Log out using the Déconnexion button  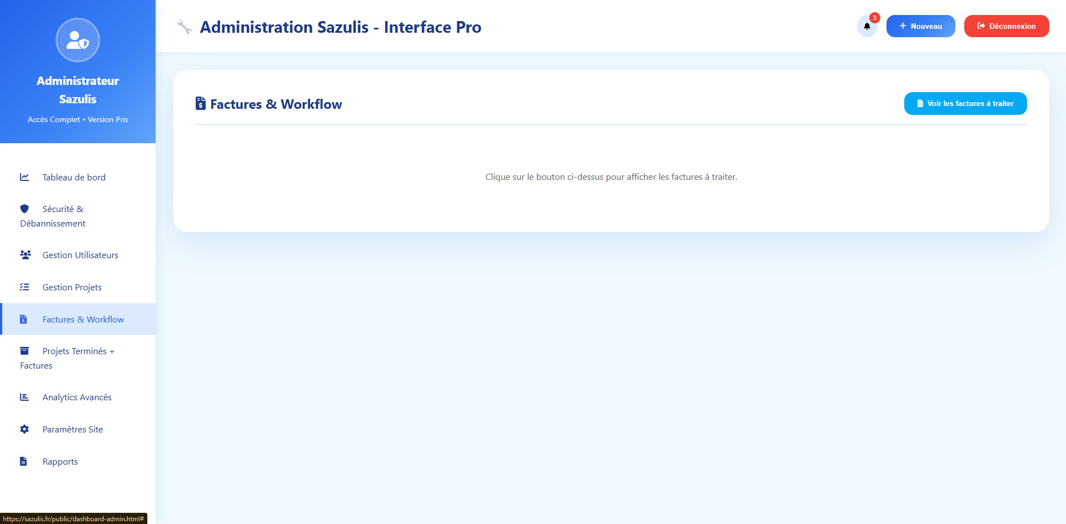[1006, 26]
